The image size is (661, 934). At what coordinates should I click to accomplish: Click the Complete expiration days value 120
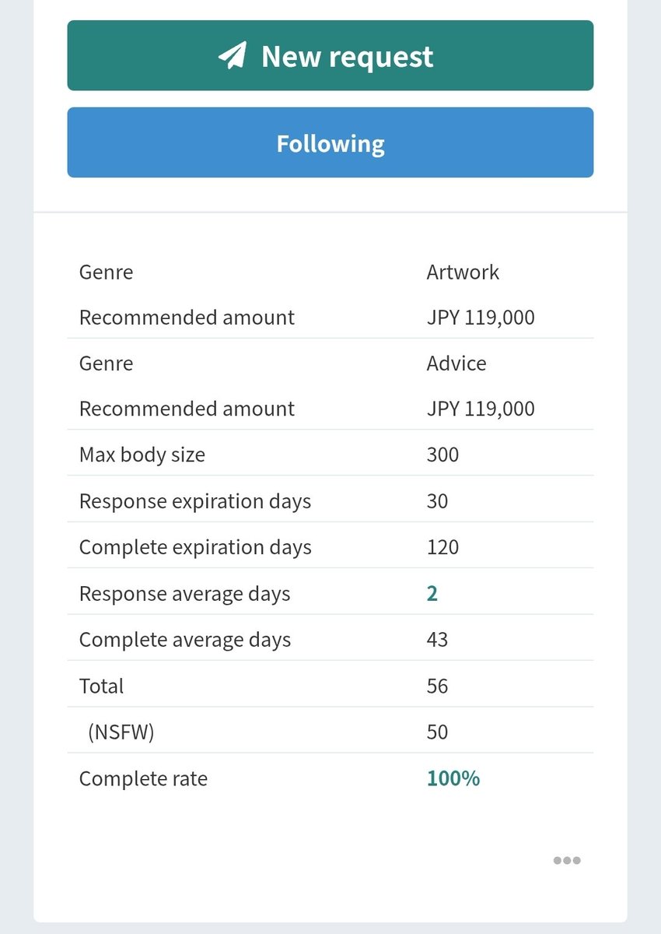pos(442,547)
